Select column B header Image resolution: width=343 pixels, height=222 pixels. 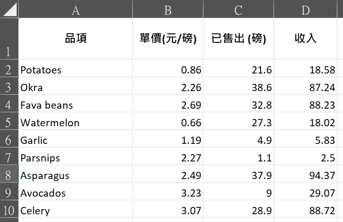coord(168,9)
